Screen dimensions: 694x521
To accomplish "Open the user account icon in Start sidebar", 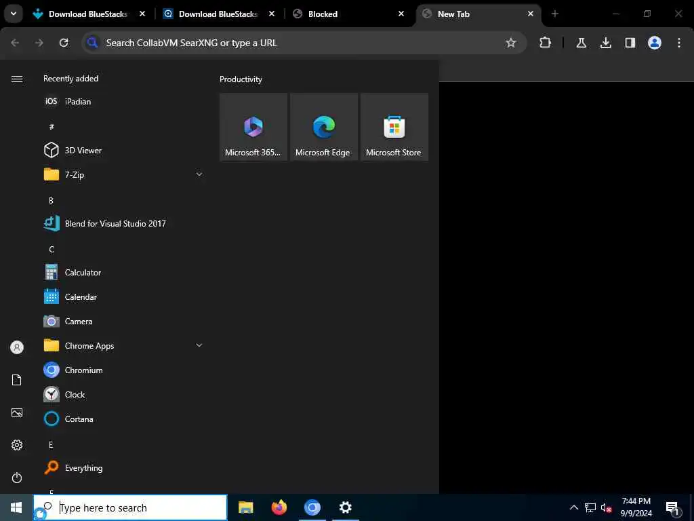I will (x=17, y=347).
